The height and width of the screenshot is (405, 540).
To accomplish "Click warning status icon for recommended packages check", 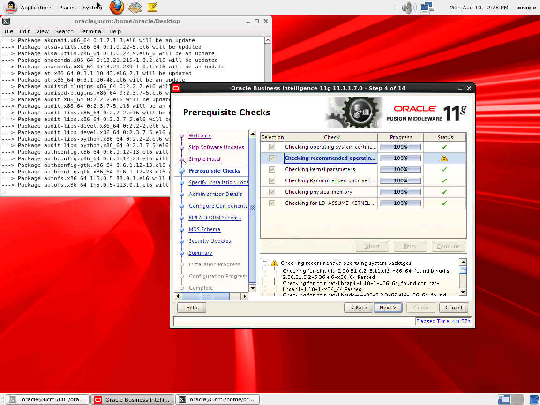I will coord(444,158).
